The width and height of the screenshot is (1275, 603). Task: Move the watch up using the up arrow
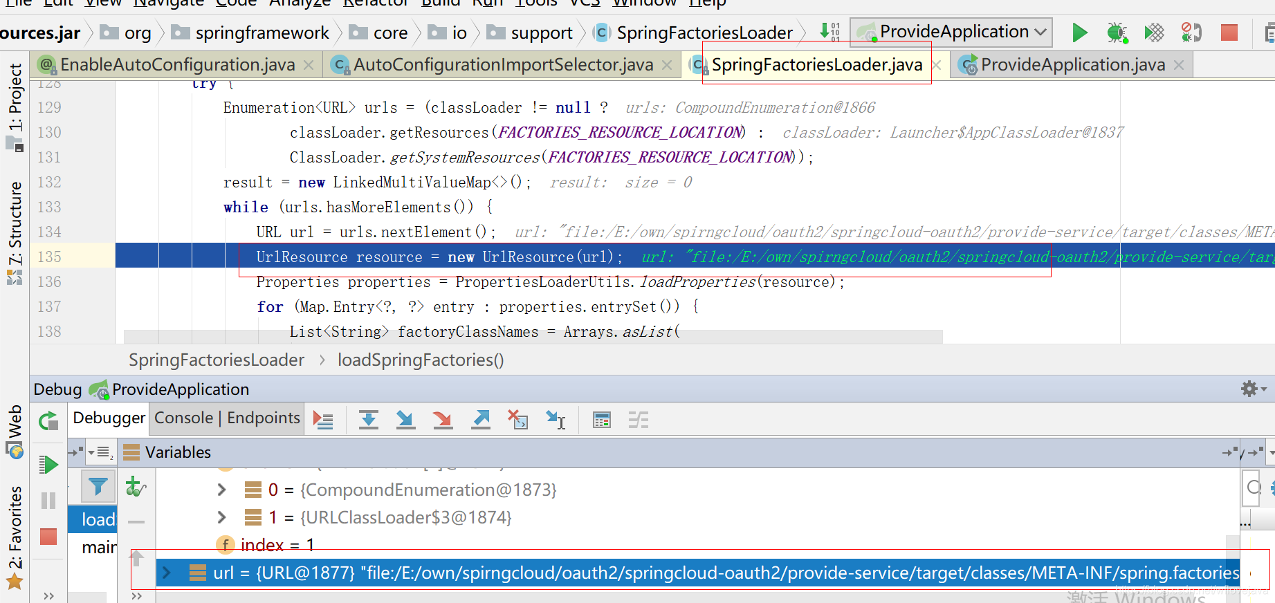[x=136, y=557]
